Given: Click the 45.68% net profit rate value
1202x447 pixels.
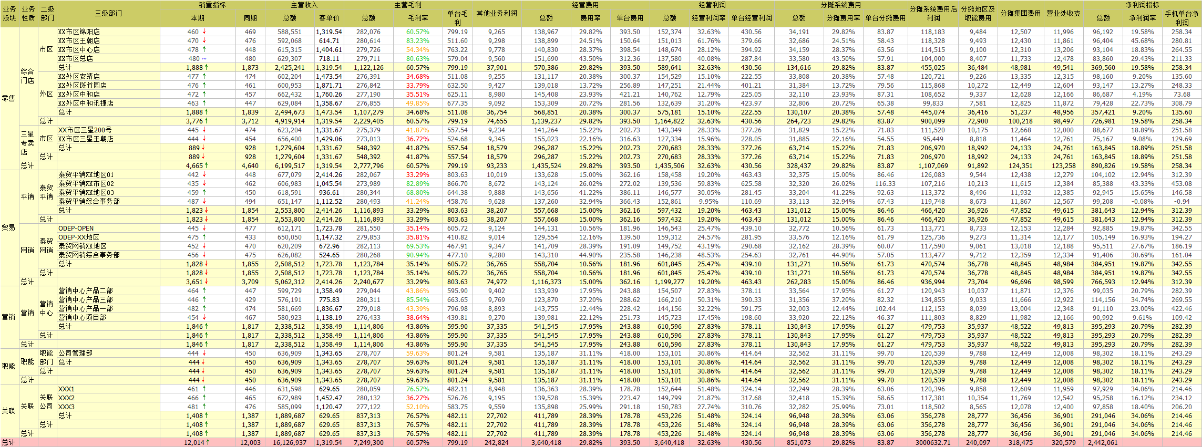Looking at the screenshot, I should click(1142, 41).
